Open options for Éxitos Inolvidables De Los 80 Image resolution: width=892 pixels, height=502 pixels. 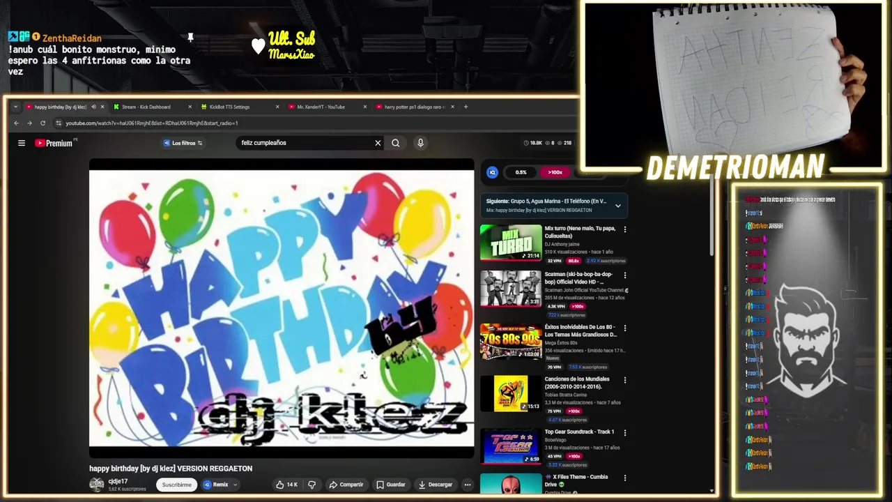pyautogui.click(x=625, y=328)
